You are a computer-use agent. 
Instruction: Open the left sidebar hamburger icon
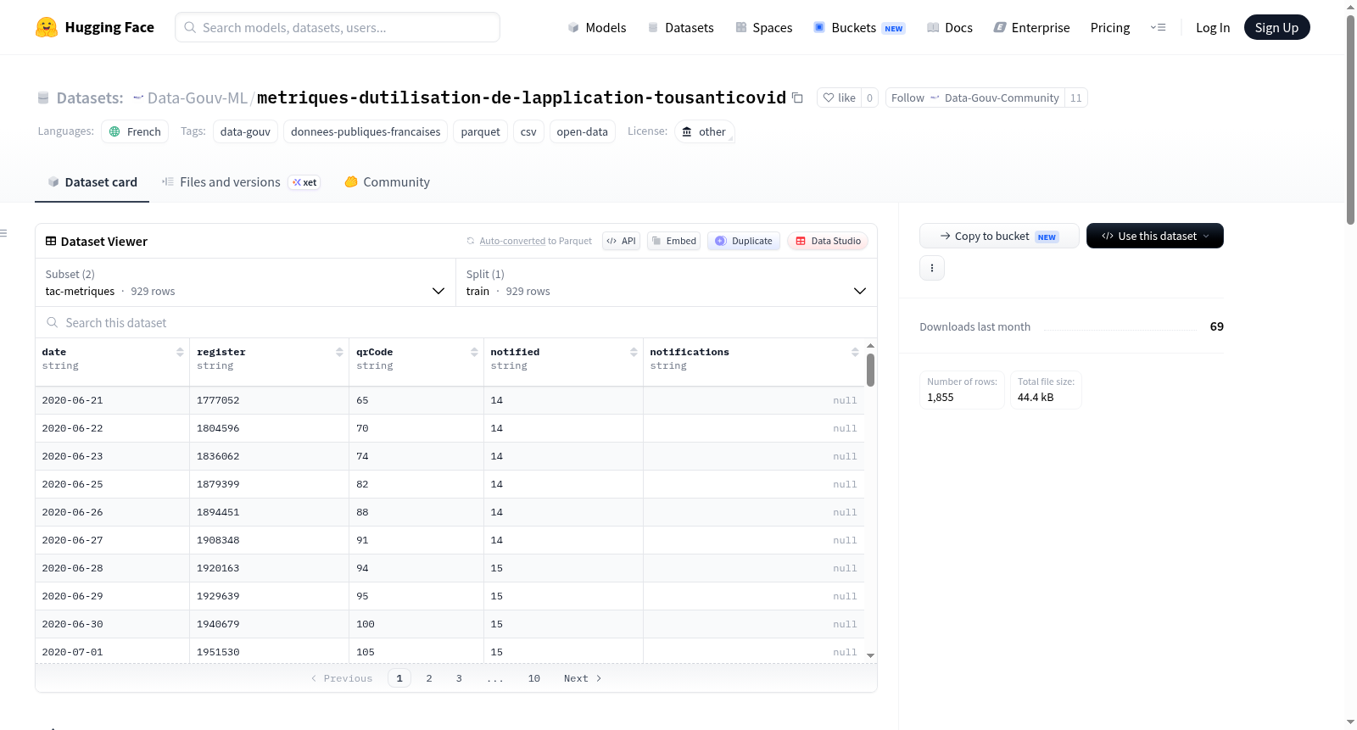click(4, 233)
